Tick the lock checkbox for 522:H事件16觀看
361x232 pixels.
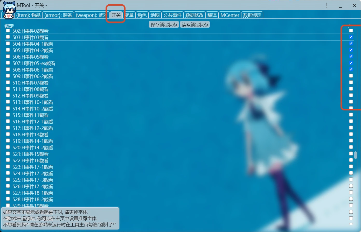point(8,160)
